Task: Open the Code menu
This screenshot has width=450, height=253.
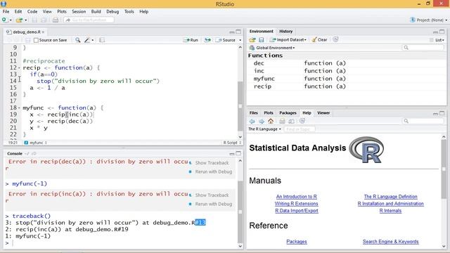Action: click(32, 11)
